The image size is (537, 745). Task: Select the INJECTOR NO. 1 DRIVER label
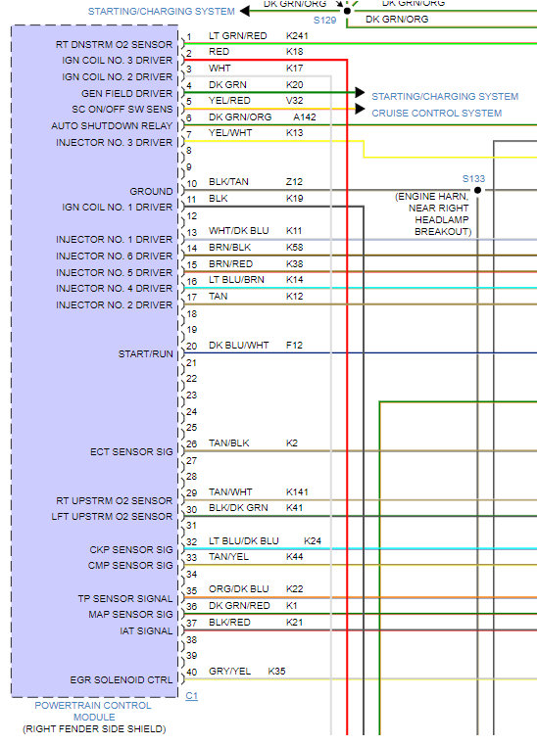coord(114,240)
